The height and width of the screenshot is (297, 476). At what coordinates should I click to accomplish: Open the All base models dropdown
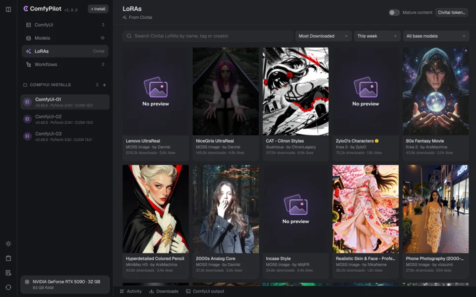pyautogui.click(x=436, y=36)
